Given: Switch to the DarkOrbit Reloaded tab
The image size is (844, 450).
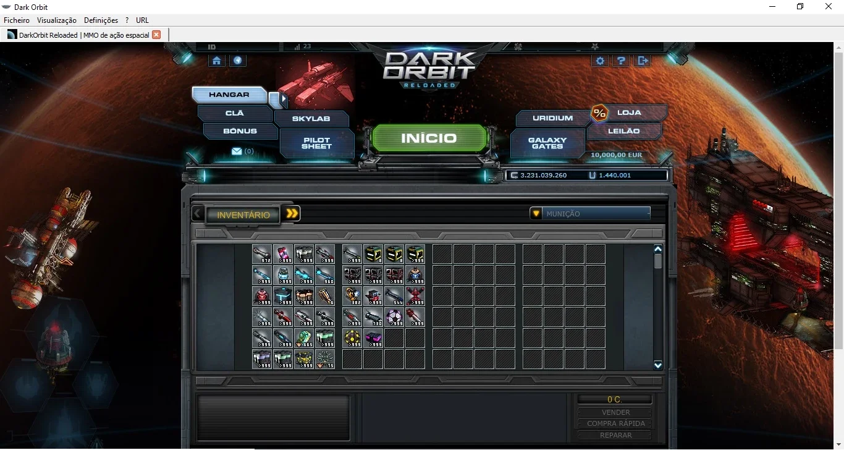Looking at the screenshot, I should coord(84,35).
